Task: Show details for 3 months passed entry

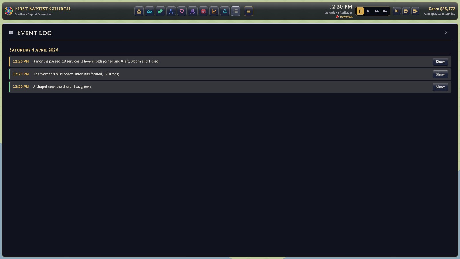Action: (x=440, y=62)
